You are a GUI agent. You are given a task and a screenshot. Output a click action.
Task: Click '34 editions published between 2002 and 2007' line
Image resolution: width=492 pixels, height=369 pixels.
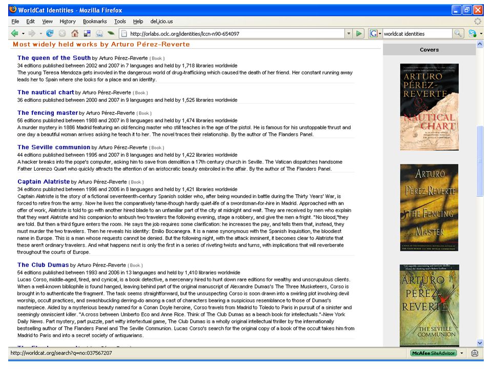127,66
